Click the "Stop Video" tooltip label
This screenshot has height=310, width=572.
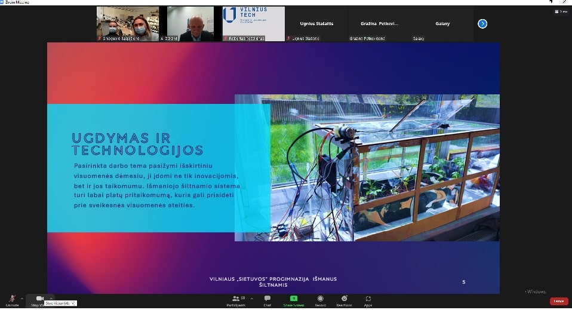(x=60, y=303)
